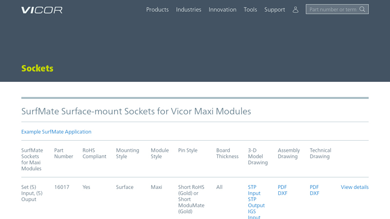The image size is (390, 219).
Task: Click the search magnifier icon
Action: pyautogui.click(x=362, y=9)
